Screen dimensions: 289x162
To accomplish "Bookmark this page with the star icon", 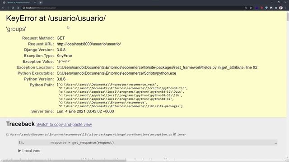I will click(x=251, y=8).
